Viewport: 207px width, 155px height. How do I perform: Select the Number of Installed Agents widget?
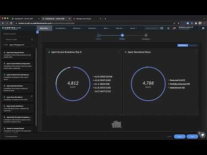(18, 130)
